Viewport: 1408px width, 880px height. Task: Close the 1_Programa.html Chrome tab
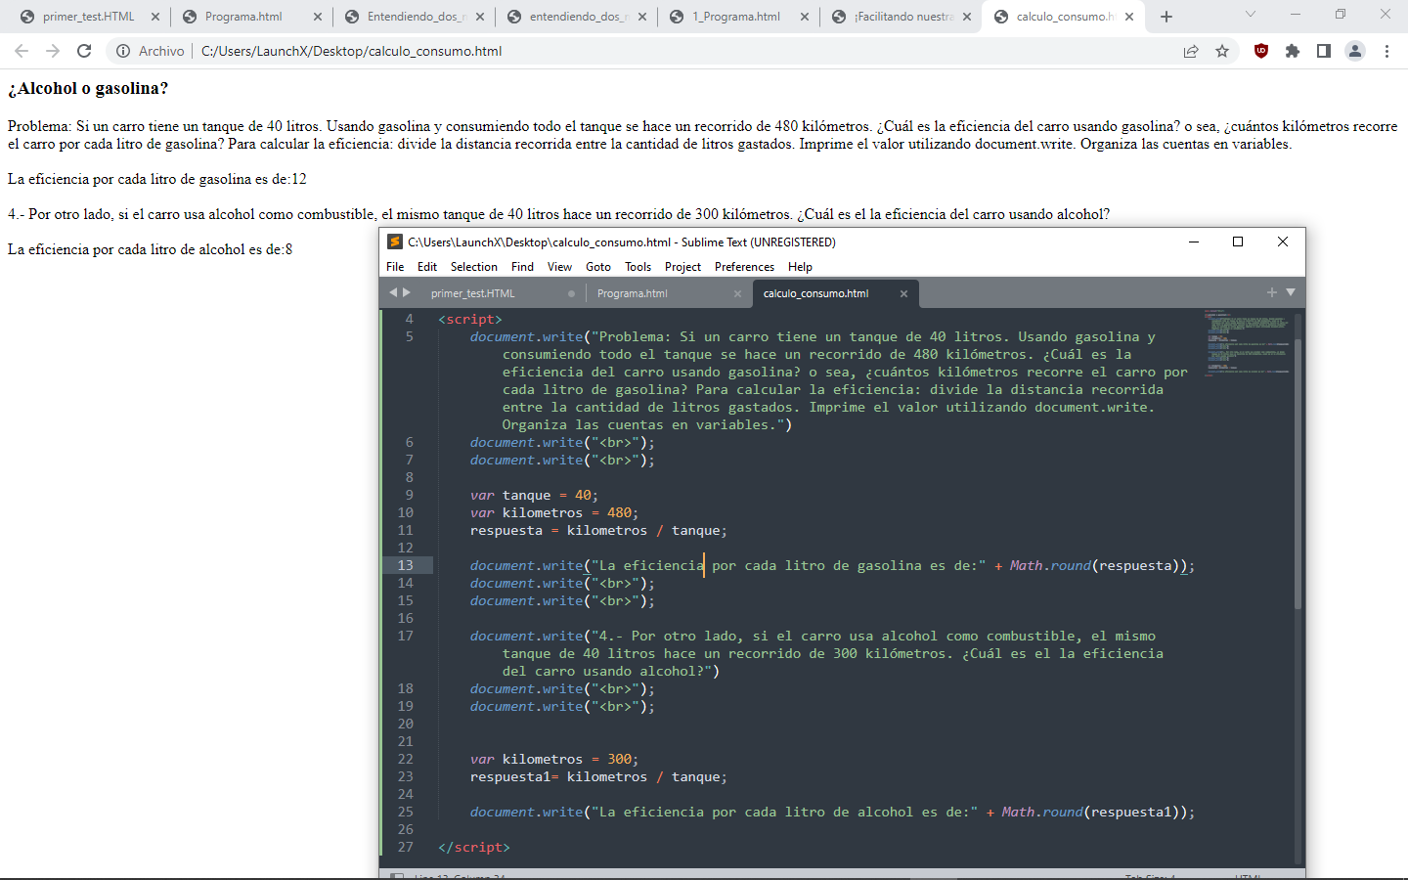click(805, 17)
